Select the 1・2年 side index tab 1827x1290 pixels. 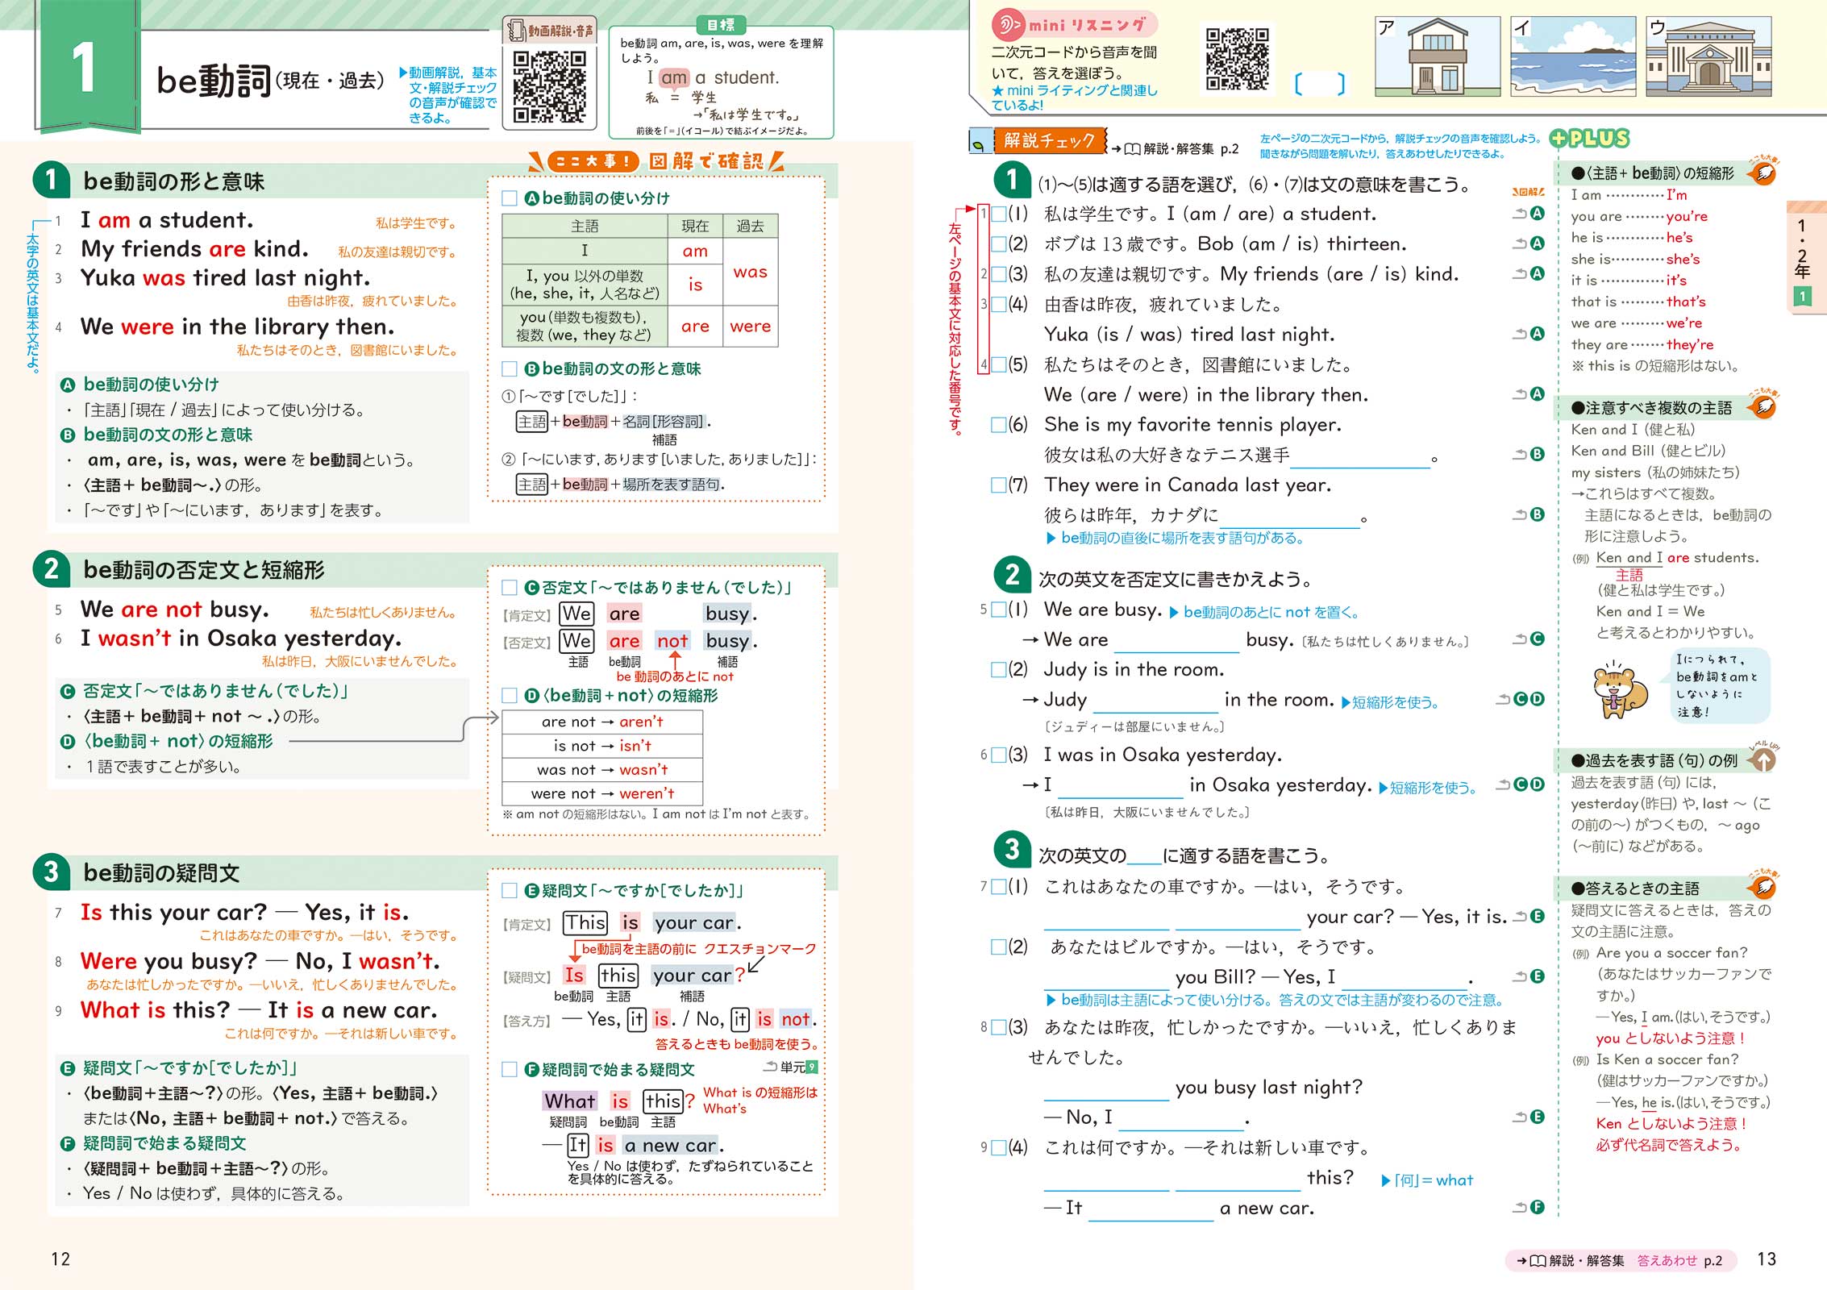pos(1805,258)
